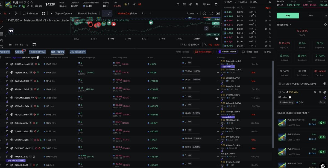Enter fullscreen chart mode
Screen dimensions: 328x168
tap(211, 13)
